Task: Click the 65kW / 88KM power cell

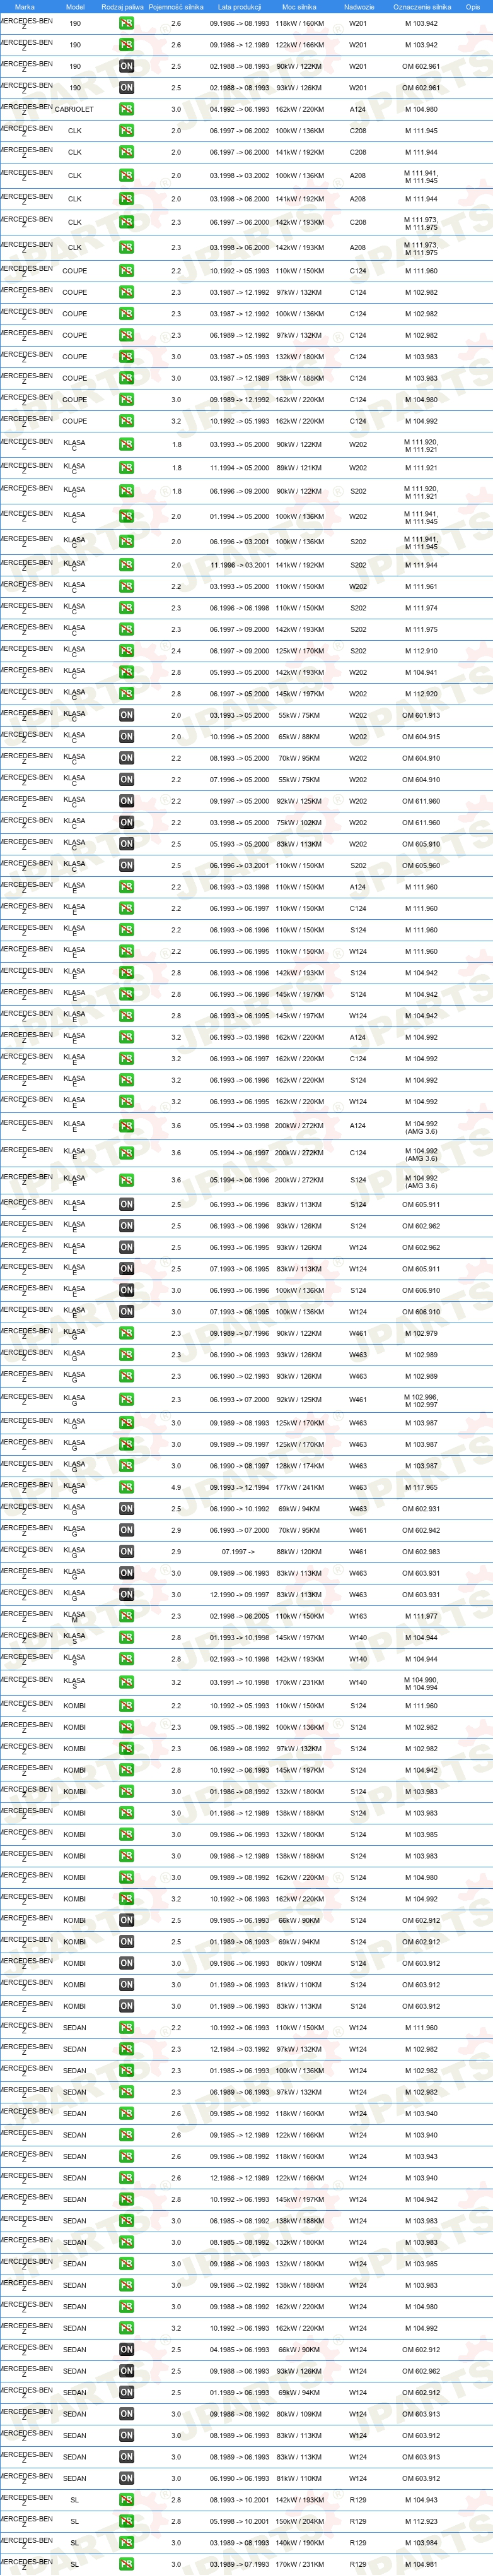Action: [x=299, y=737]
